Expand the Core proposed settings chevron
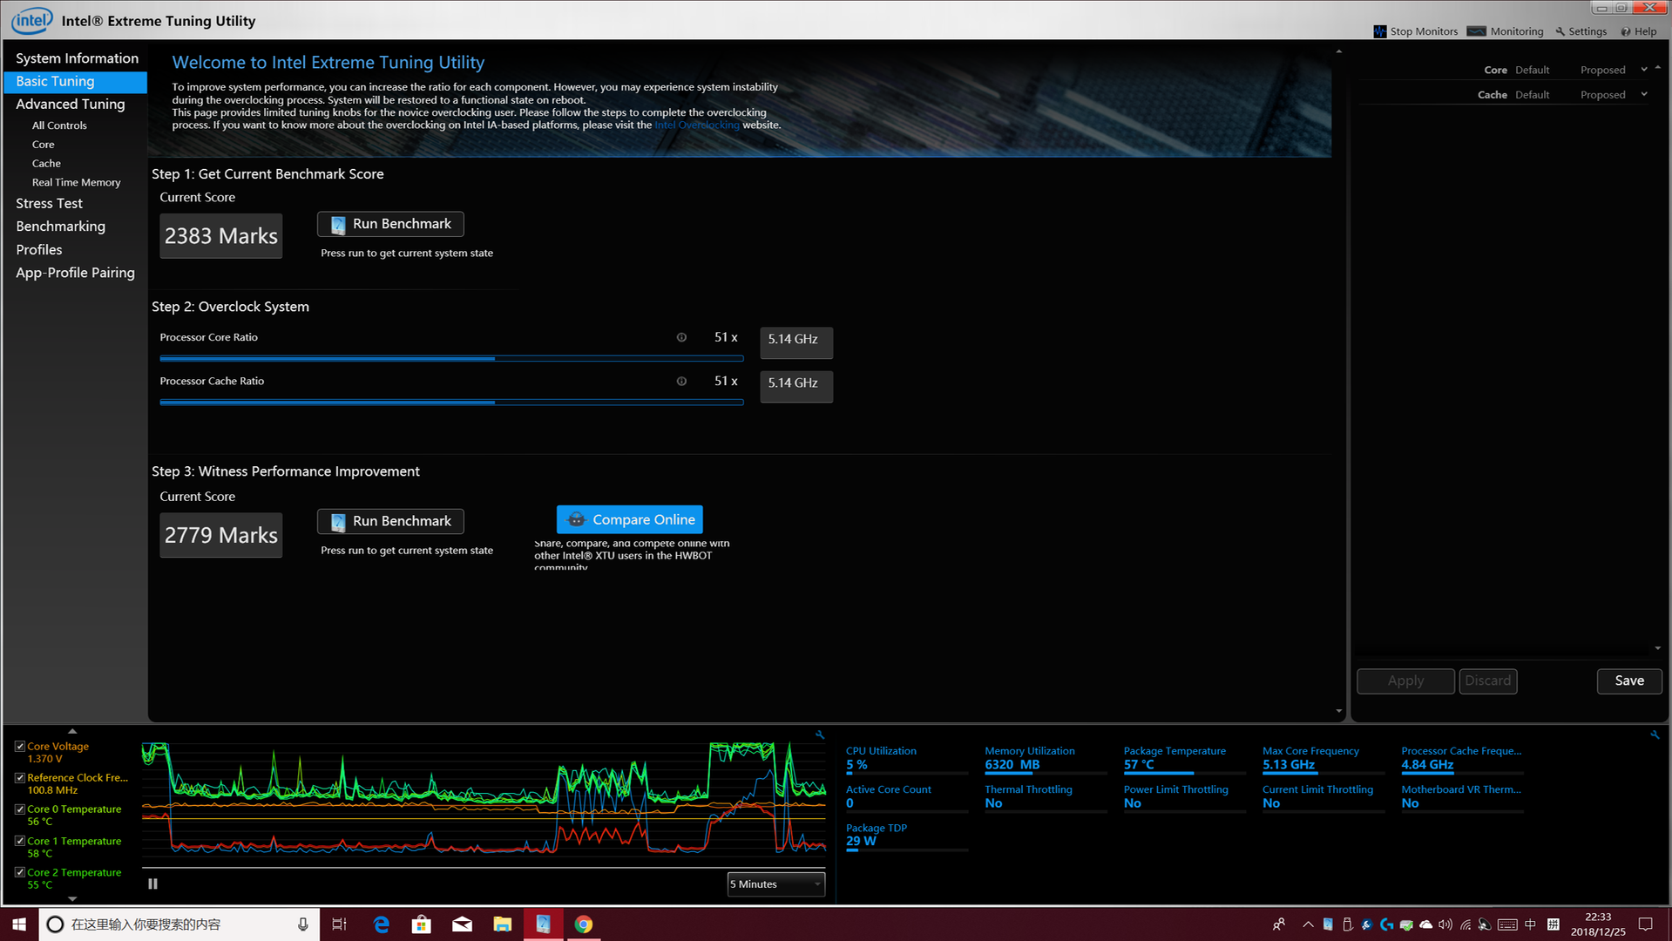 tap(1644, 70)
